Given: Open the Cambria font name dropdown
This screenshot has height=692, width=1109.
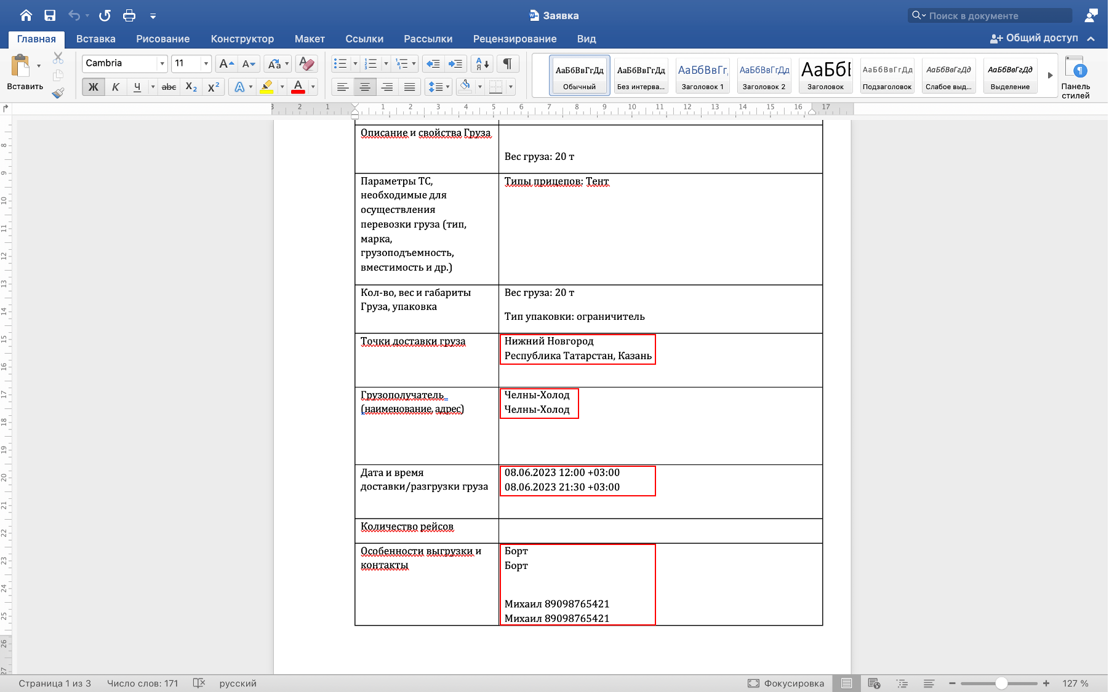Looking at the screenshot, I should [x=162, y=63].
